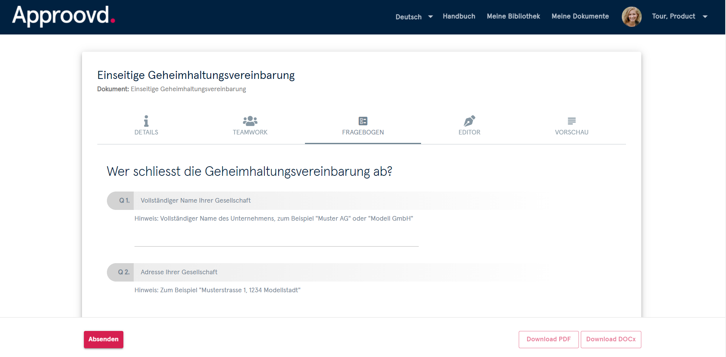Click the people icon above TEAMWORK

[250, 120]
